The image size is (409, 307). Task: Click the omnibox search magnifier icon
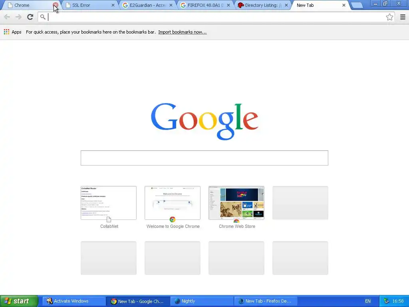point(43,17)
